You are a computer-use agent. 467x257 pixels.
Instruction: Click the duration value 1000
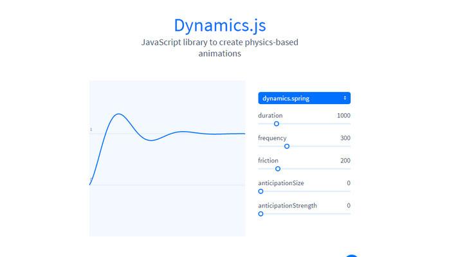click(x=343, y=116)
